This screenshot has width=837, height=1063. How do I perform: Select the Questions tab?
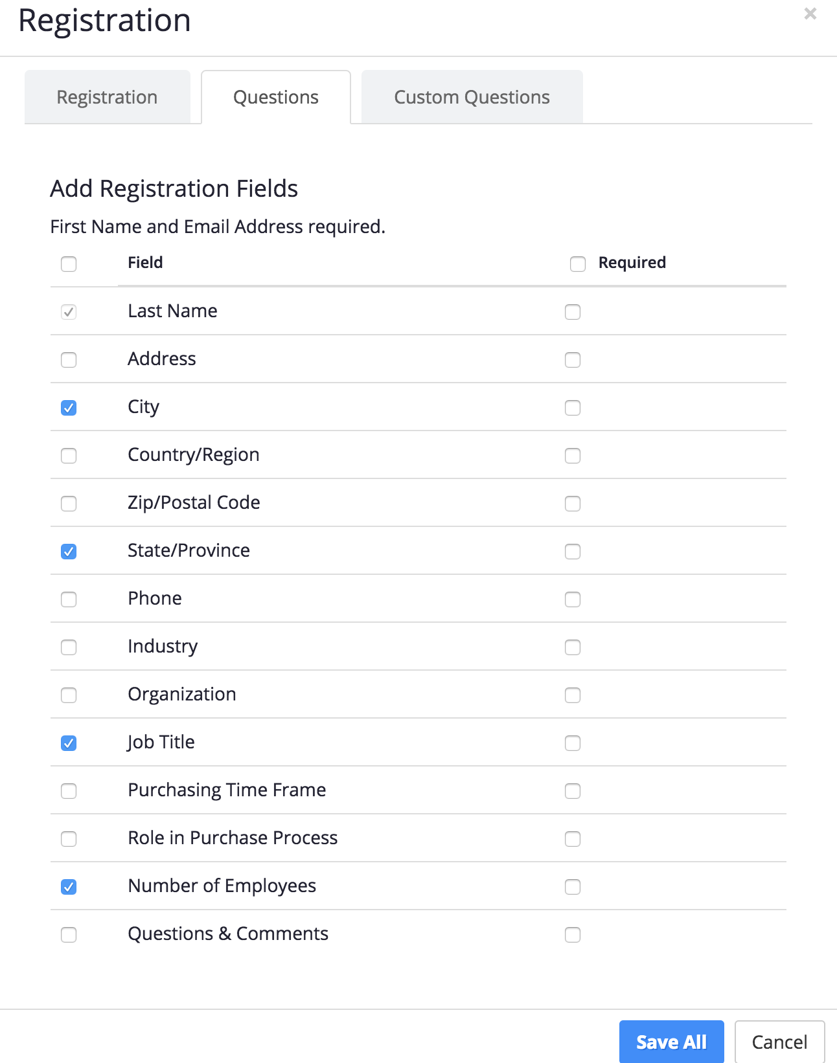pyautogui.click(x=276, y=97)
